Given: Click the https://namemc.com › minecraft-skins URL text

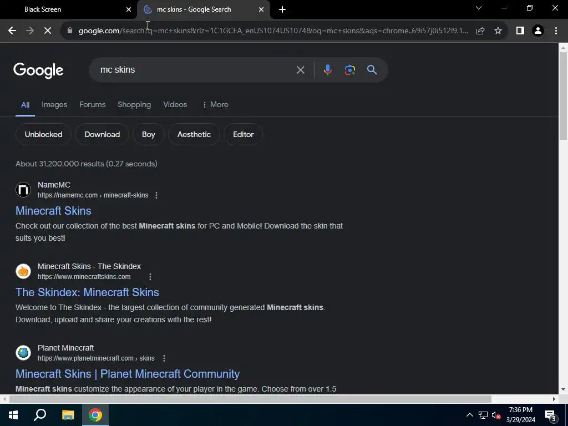Looking at the screenshot, I should [x=93, y=195].
